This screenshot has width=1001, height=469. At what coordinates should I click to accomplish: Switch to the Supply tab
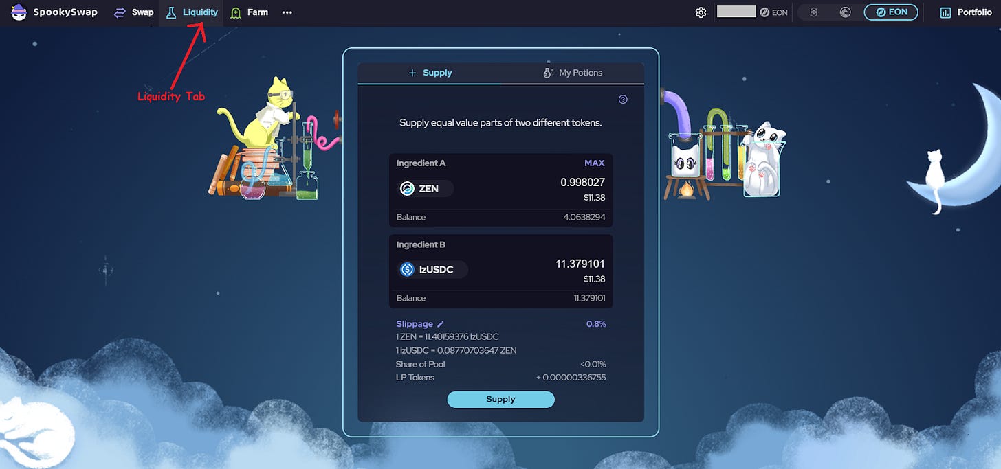point(430,73)
